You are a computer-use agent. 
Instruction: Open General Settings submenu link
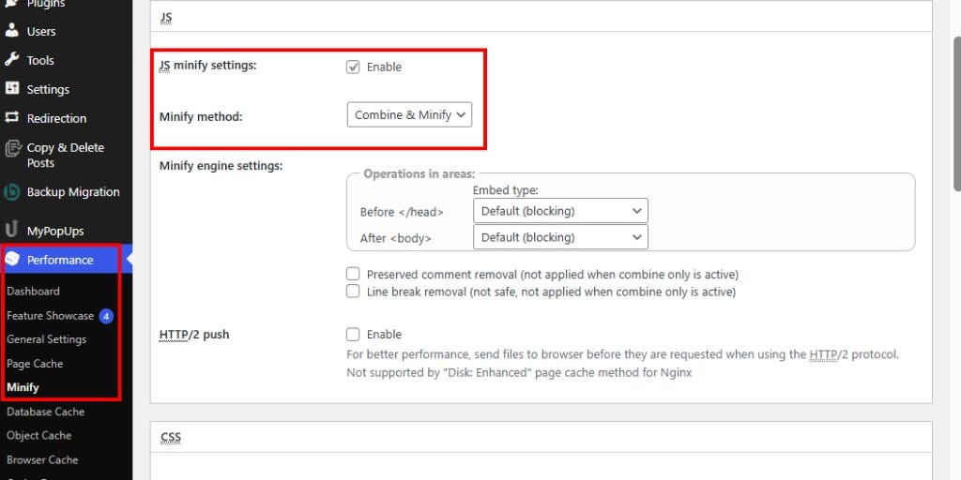click(x=47, y=339)
